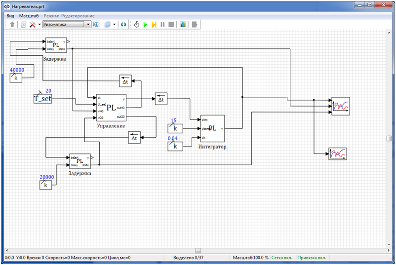Click the blue cube layers icon
Screen dimensions: 396x265
tap(107, 25)
